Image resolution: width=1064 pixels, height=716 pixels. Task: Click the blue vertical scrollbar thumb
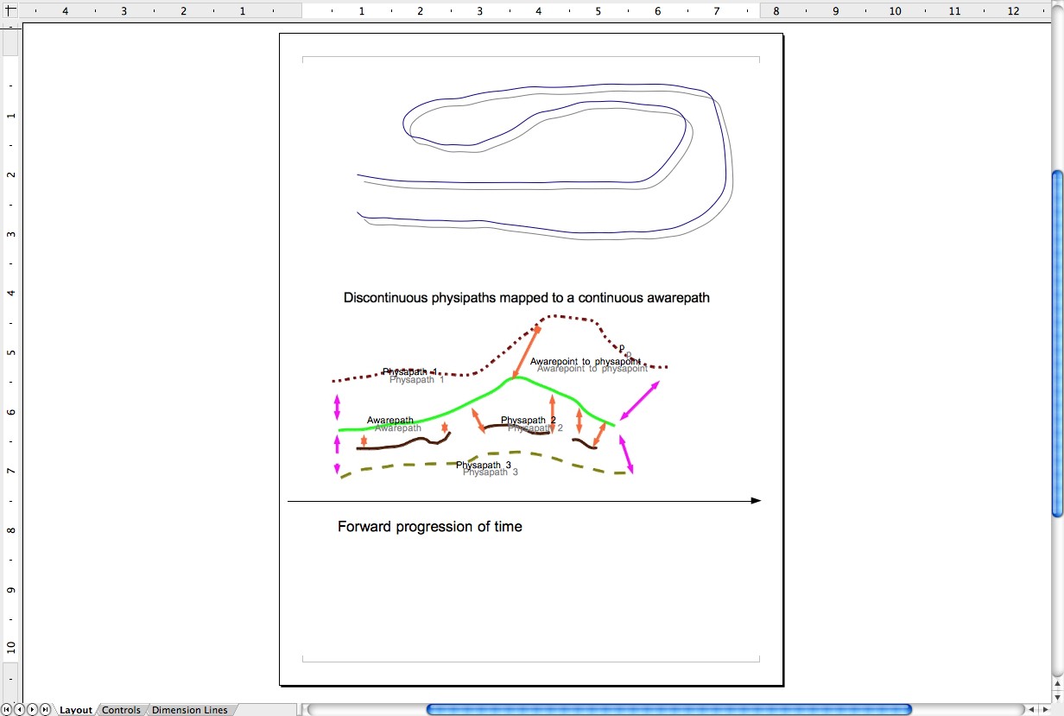[1057, 344]
